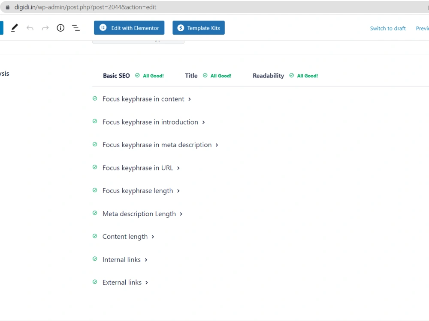
Task: Select 'External links' text
Action: tap(122, 282)
